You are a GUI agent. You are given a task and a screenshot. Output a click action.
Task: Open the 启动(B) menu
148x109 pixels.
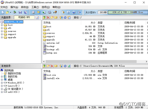[x=25, y=7]
